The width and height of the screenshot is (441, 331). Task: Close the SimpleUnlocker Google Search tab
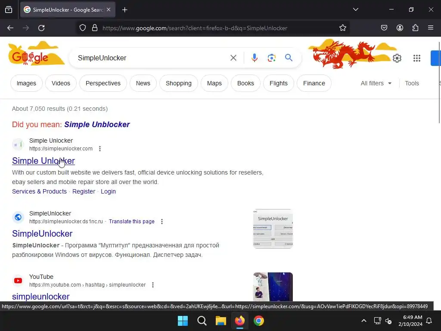pos(109,9)
